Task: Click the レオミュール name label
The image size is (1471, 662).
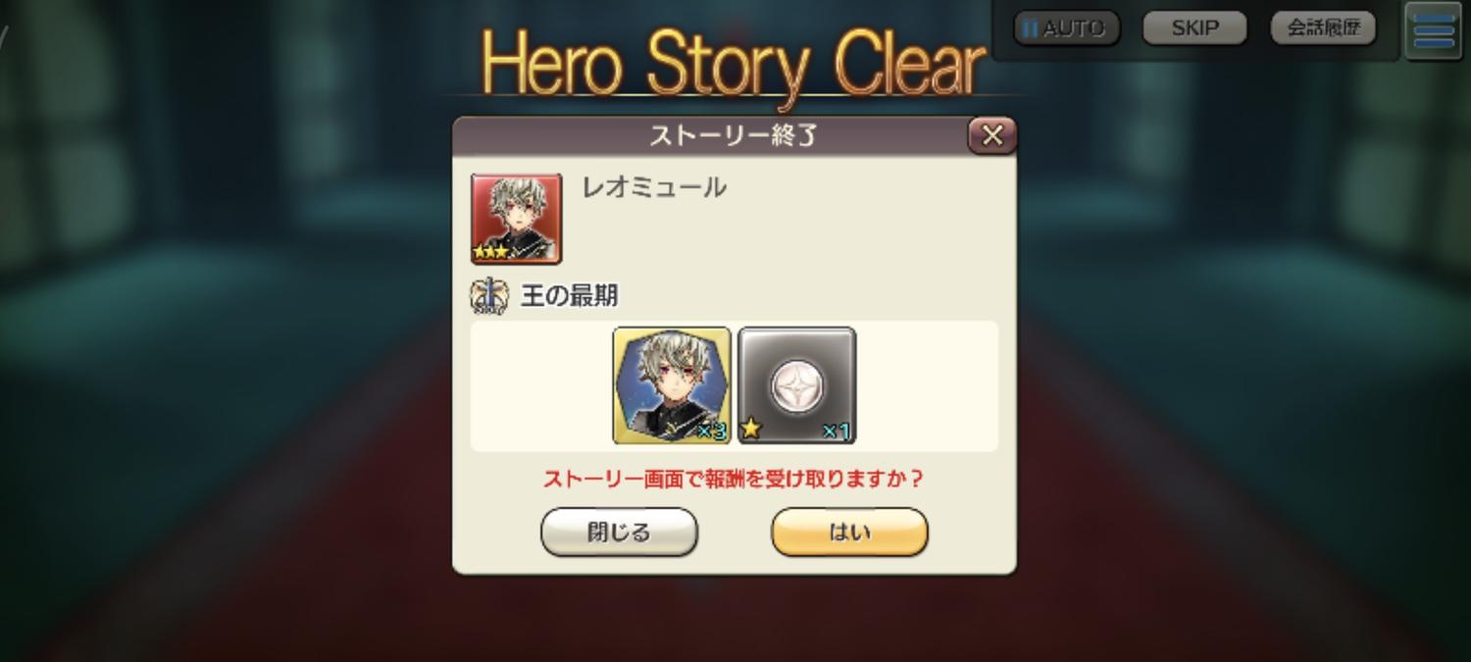Action: tap(654, 187)
